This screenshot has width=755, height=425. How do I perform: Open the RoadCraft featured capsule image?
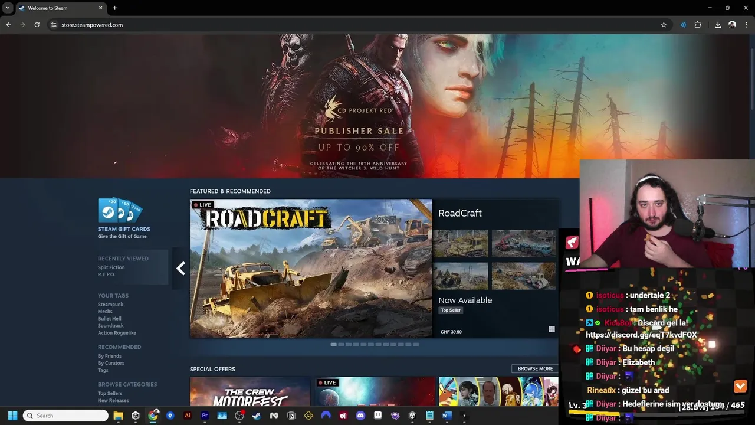click(x=311, y=269)
